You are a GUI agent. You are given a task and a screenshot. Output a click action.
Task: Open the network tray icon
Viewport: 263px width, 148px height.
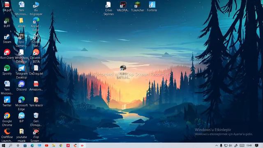226,146
